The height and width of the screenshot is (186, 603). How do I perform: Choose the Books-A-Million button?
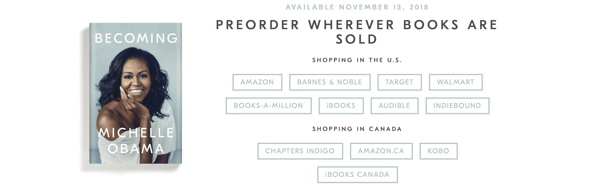[268, 106]
